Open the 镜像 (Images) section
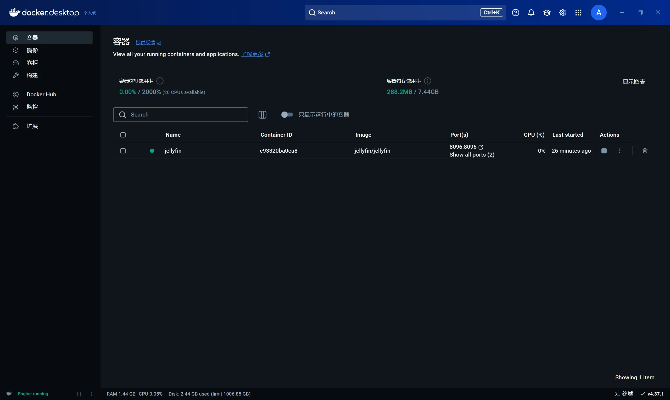The image size is (670, 400). coord(32,50)
